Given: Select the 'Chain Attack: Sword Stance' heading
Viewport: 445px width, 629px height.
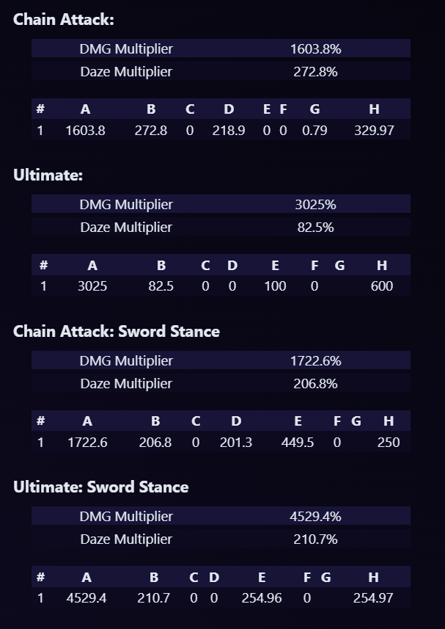Looking at the screenshot, I should (x=117, y=332).
